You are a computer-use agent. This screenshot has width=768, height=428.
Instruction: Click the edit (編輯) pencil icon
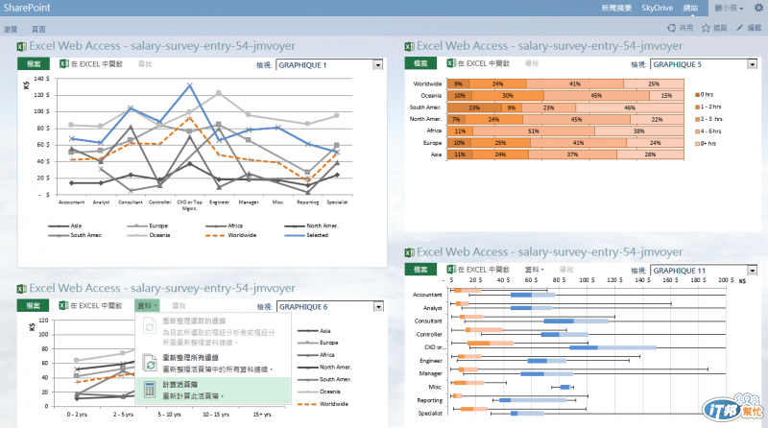(x=739, y=28)
